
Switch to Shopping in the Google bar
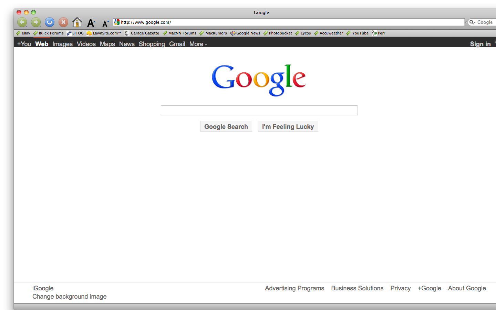(152, 44)
